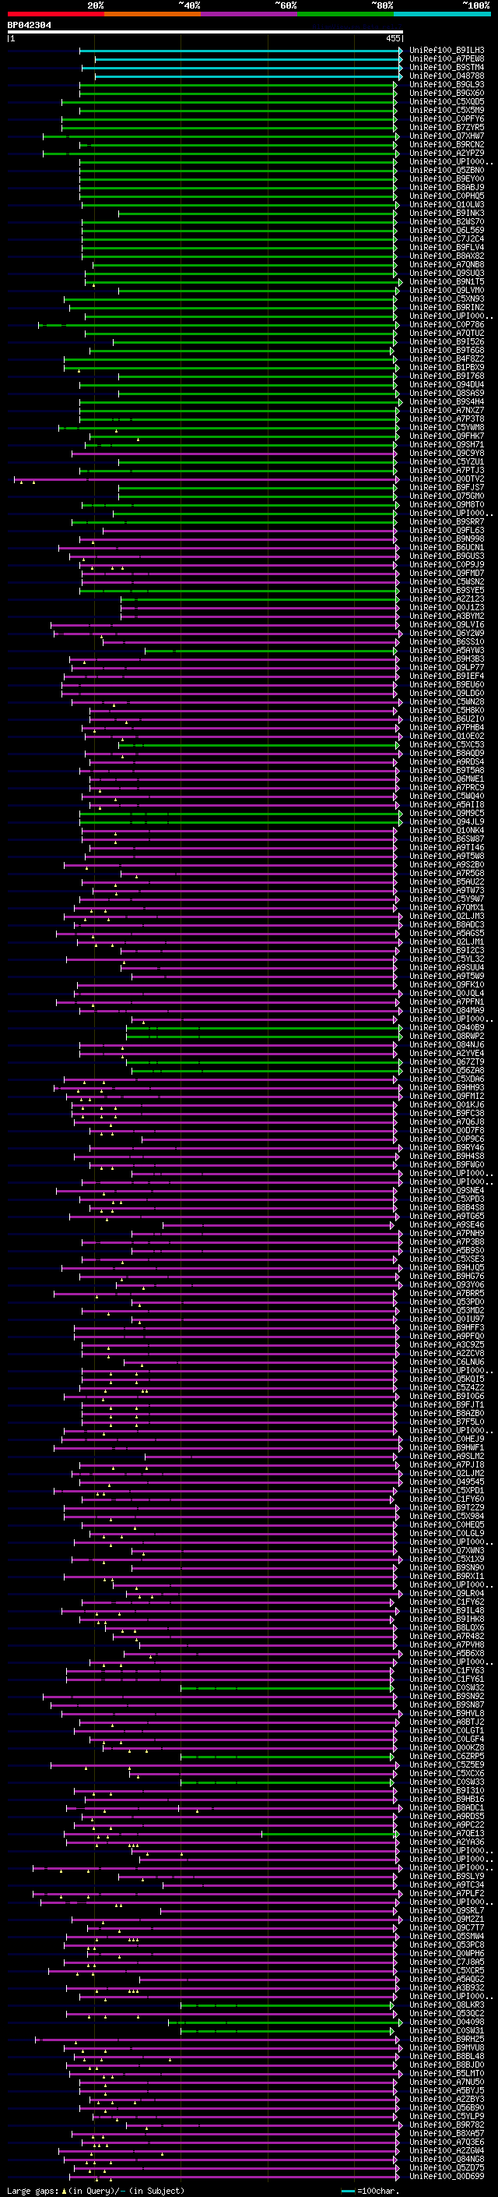Select the label UniRef100_Q7XHW7
Screen dimensions: 498x2197
[447, 136]
